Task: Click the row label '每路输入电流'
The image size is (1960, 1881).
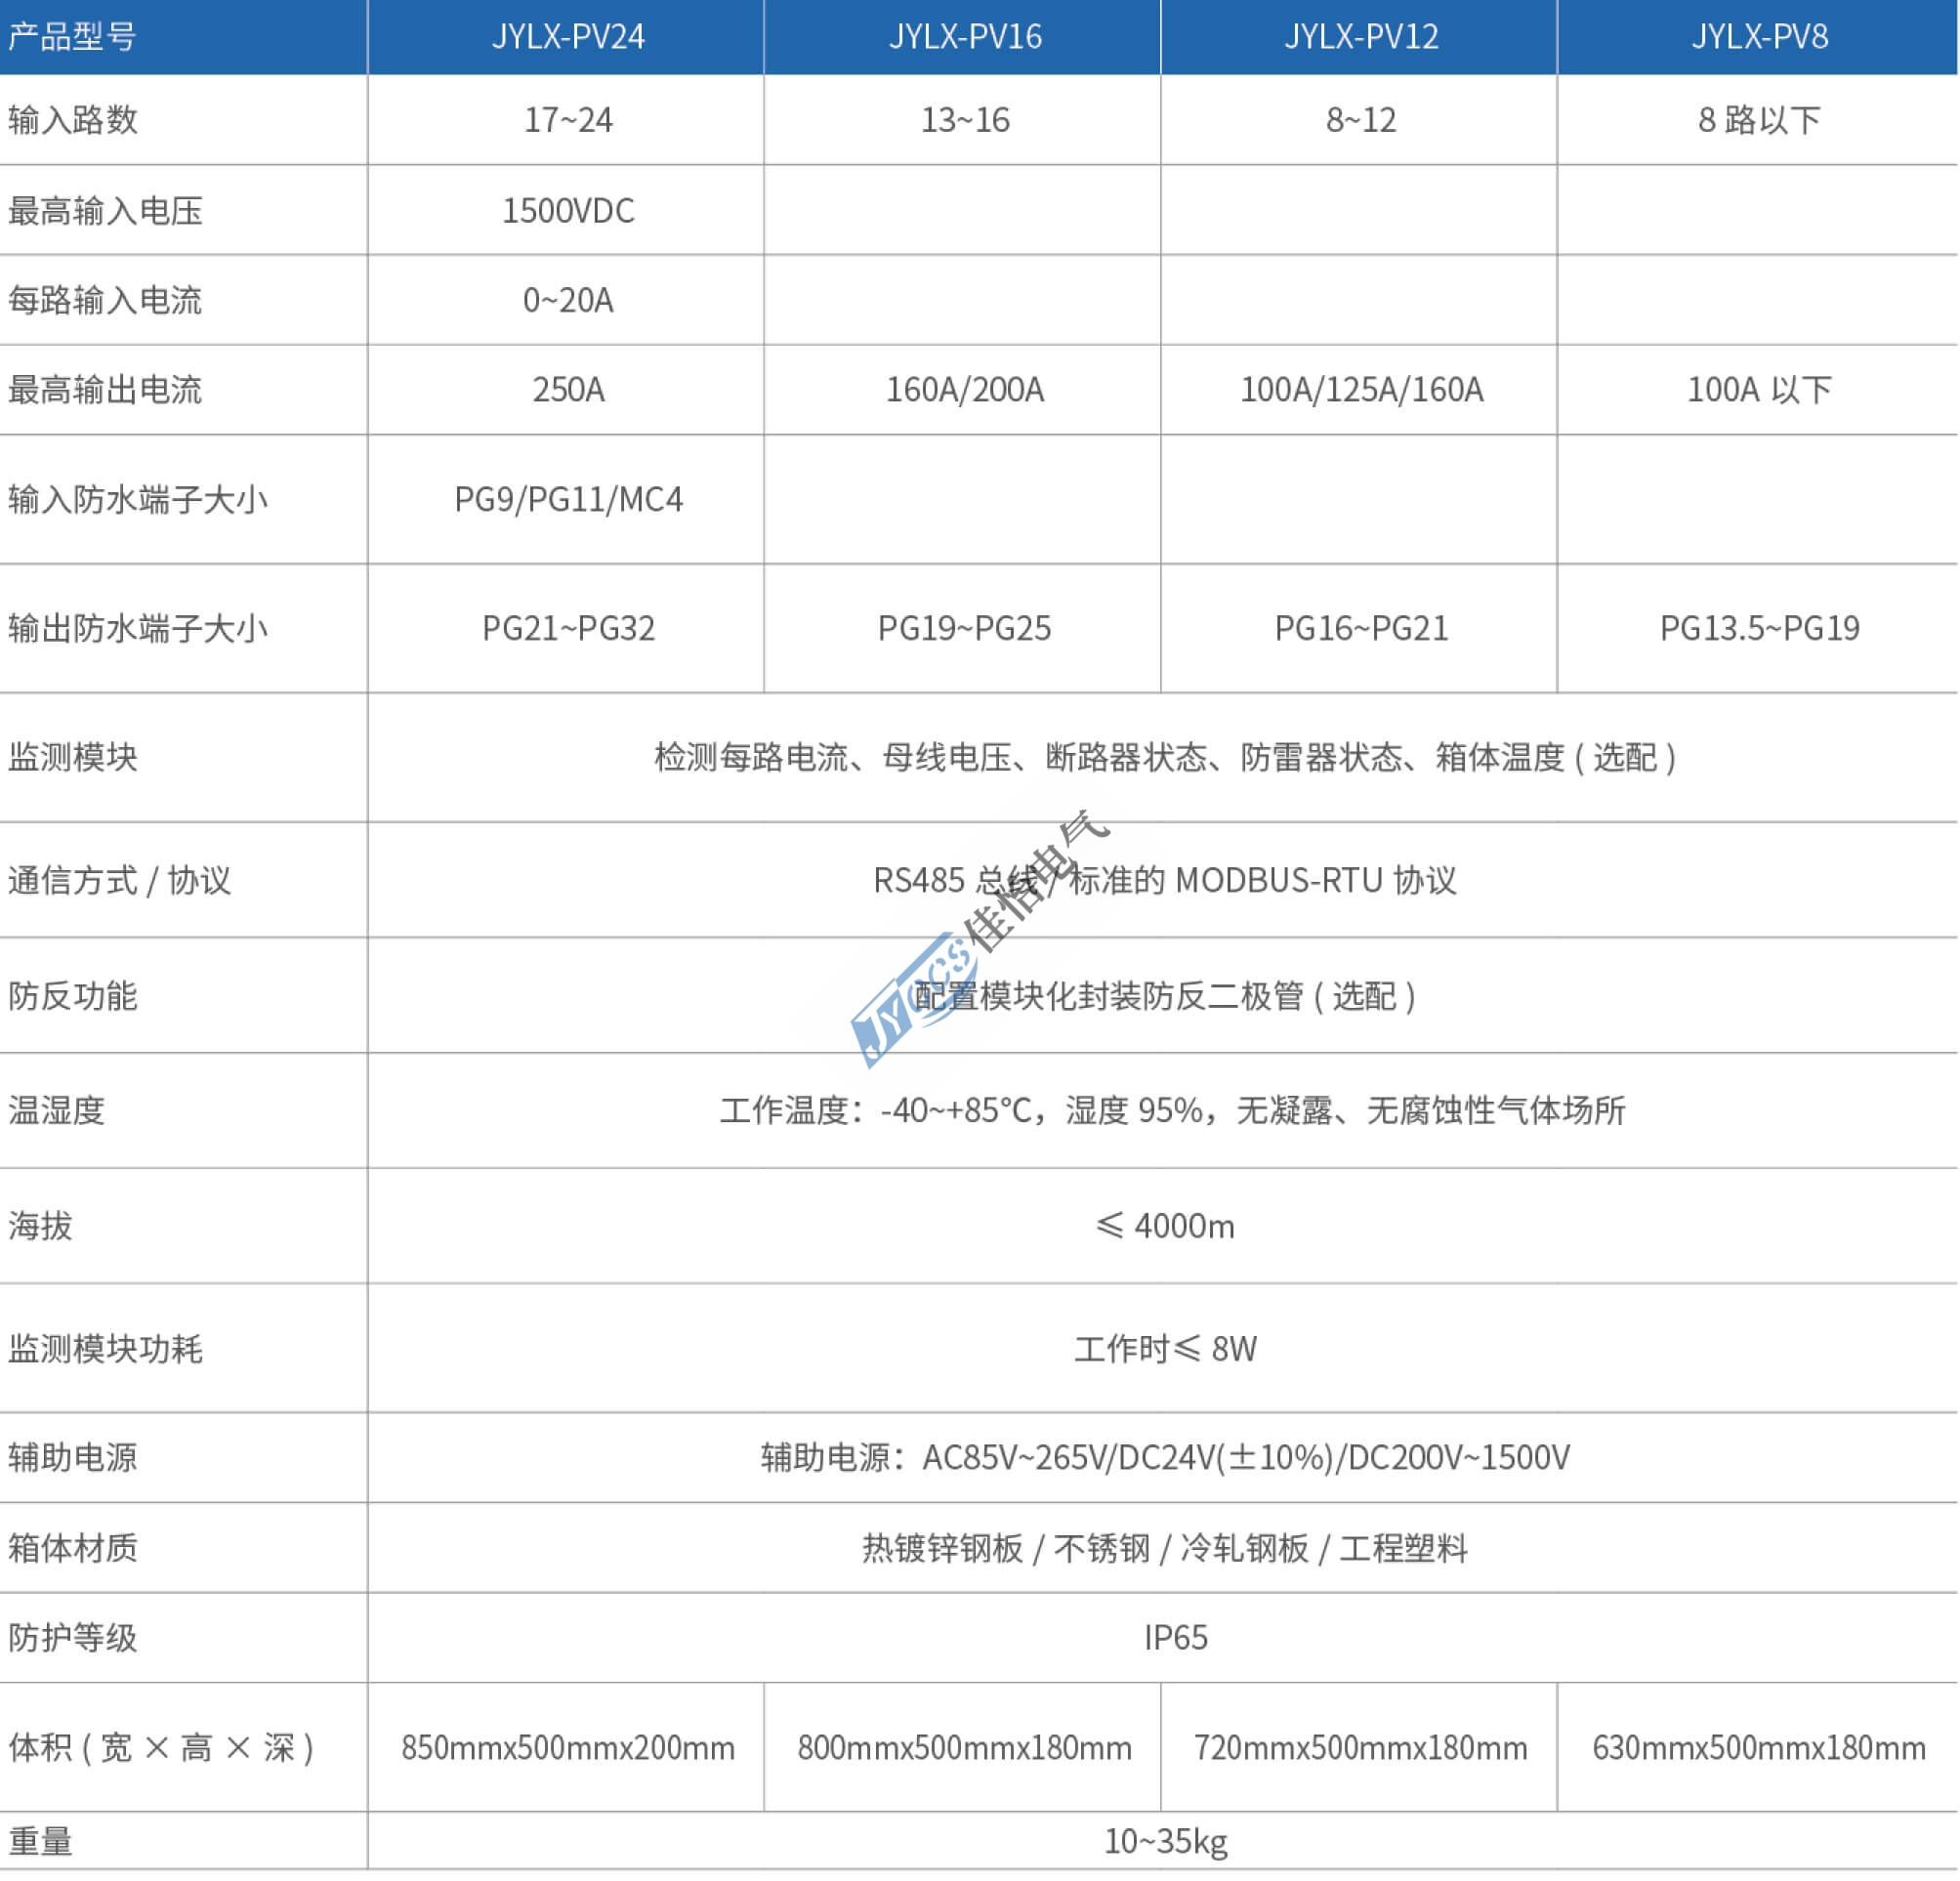Action: tap(105, 300)
